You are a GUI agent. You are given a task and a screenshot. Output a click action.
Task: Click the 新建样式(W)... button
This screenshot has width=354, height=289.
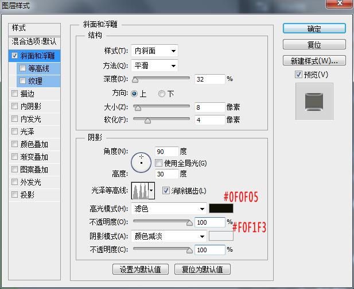coord(314,60)
